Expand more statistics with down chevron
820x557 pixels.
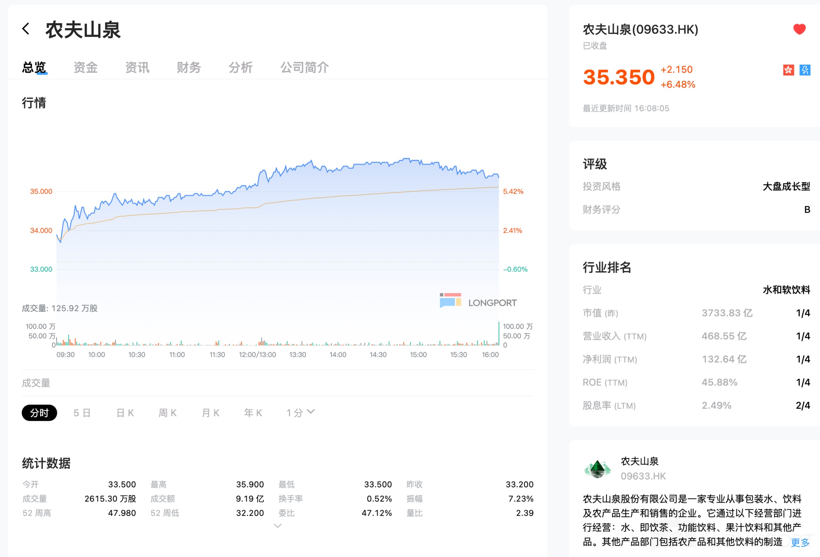click(x=277, y=526)
